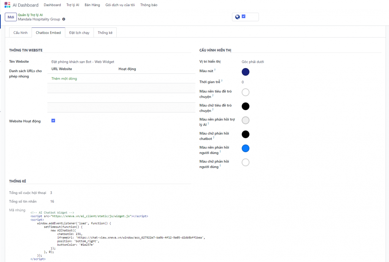Pick the blue Màu nền phản hồi người dùng swatch

pyautogui.click(x=246, y=148)
